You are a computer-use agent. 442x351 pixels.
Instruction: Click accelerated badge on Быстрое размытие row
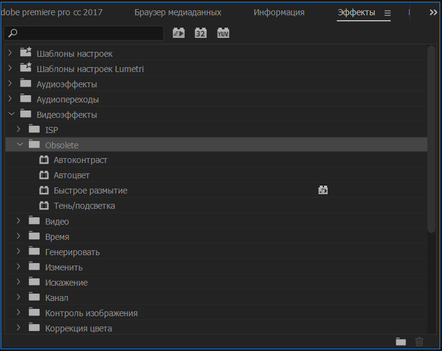[x=323, y=190]
